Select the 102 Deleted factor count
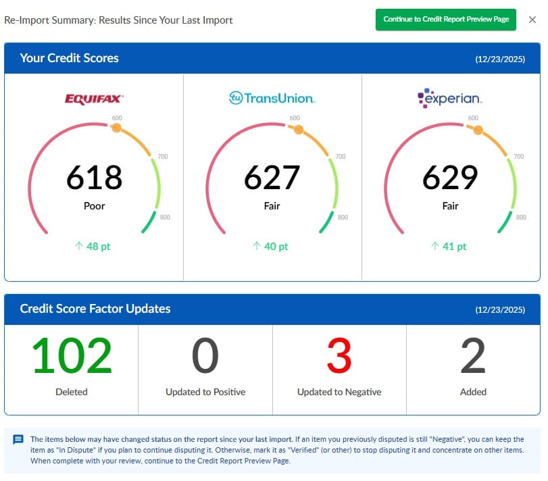Viewport: 548px width, 481px height. click(71, 356)
